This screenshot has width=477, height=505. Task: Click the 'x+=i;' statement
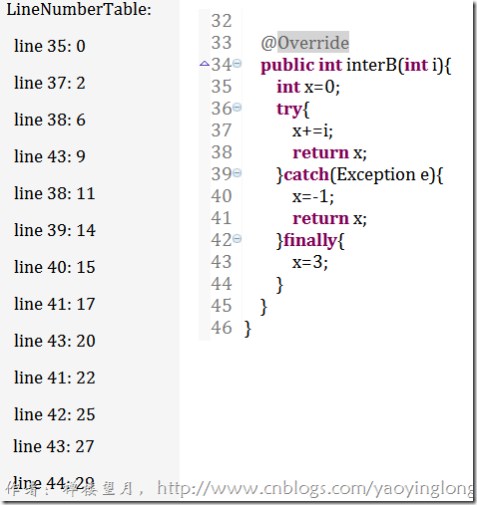point(312,130)
